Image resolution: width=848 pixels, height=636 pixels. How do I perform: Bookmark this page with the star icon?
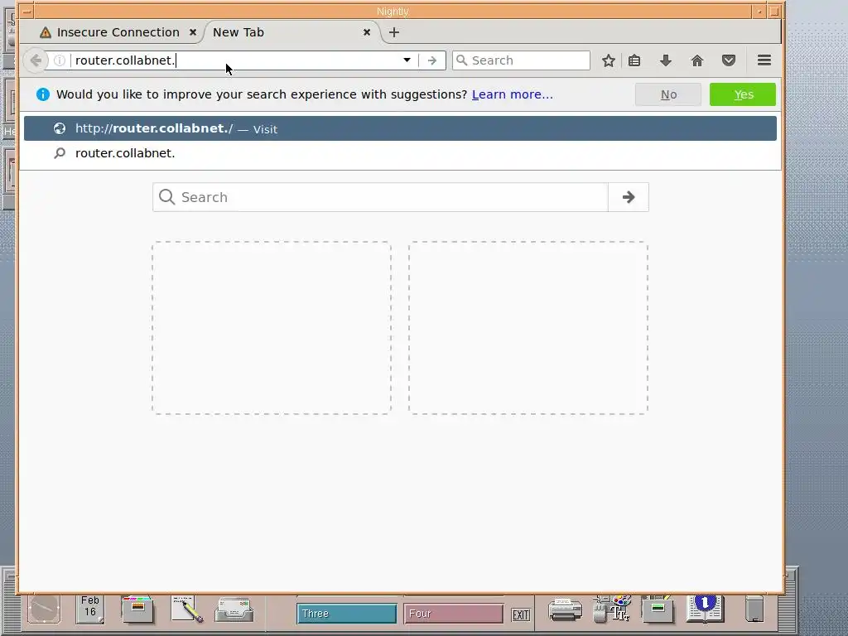click(x=609, y=60)
